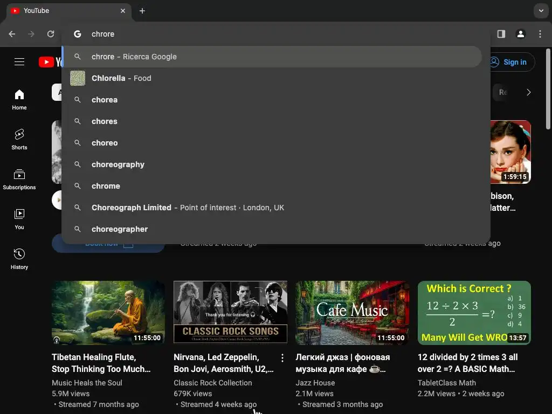Click the Chlorella thumbnail image in suggestions
This screenshot has height=414, width=552.
click(78, 78)
